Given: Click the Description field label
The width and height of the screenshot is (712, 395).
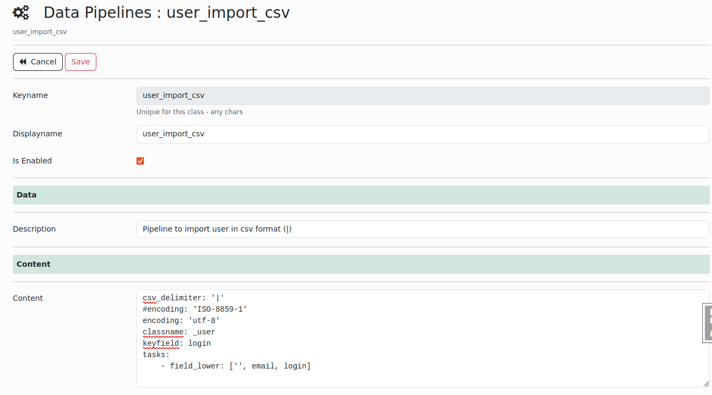Looking at the screenshot, I should click(x=34, y=229).
